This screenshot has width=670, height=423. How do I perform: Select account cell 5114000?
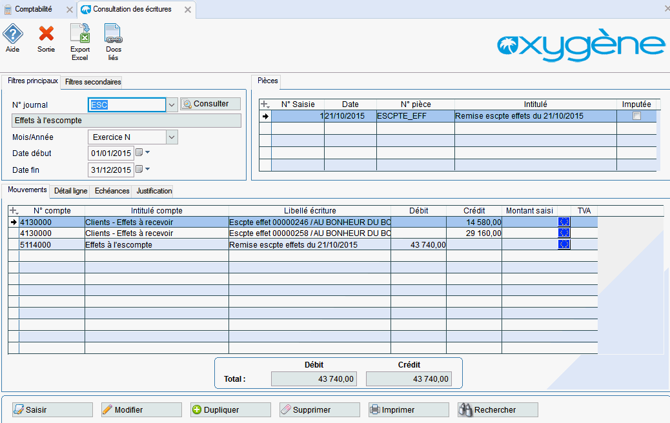(x=52, y=244)
